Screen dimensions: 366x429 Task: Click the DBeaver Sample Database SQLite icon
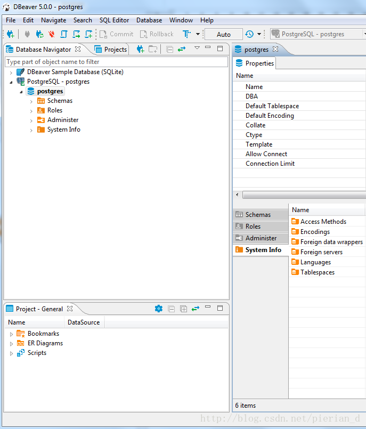(x=21, y=72)
